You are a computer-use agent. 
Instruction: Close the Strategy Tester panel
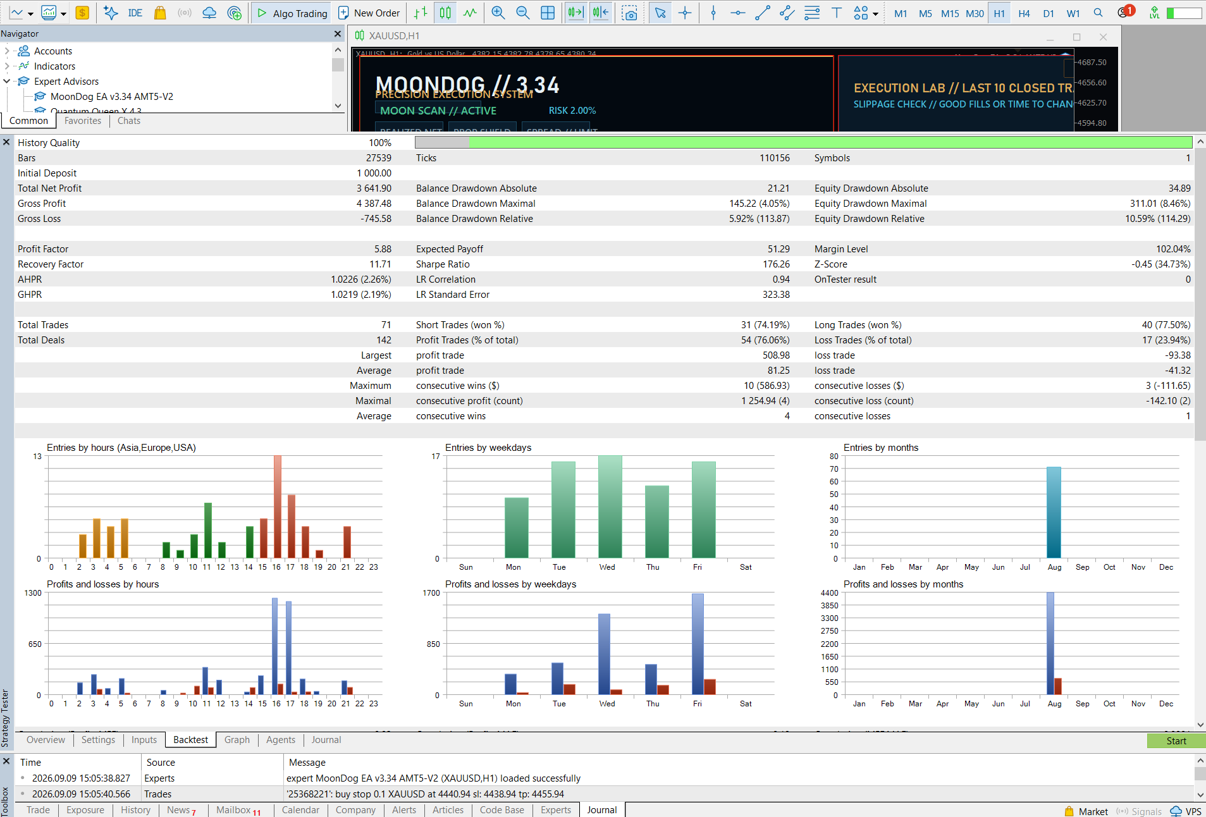coord(6,143)
